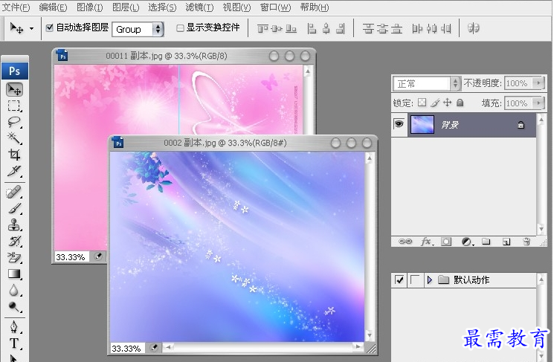The width and height of the screenshot is (554, 362).
Task: Click Distribute top edges icon
Action: [368, 28]
